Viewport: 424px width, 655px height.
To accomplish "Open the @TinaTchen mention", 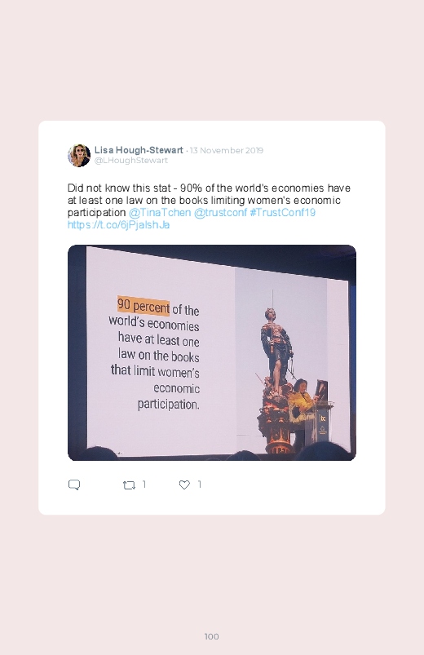I will click(x=160, y=212).
